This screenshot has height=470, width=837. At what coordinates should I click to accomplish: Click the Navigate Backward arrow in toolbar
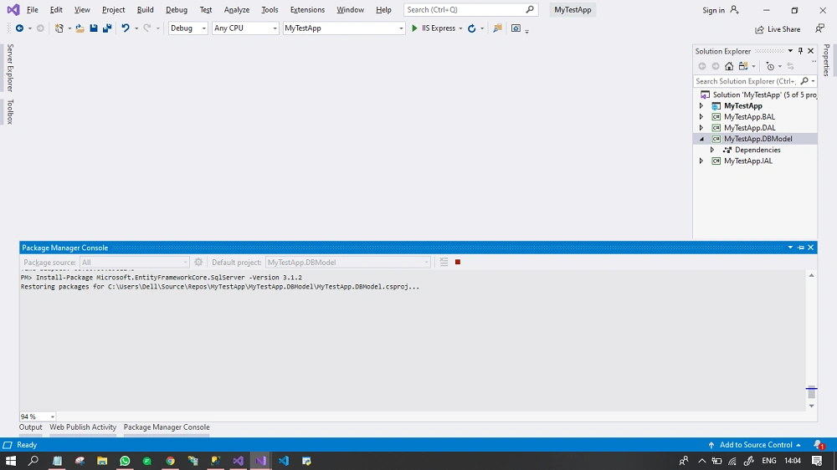[x=20, y=28]
